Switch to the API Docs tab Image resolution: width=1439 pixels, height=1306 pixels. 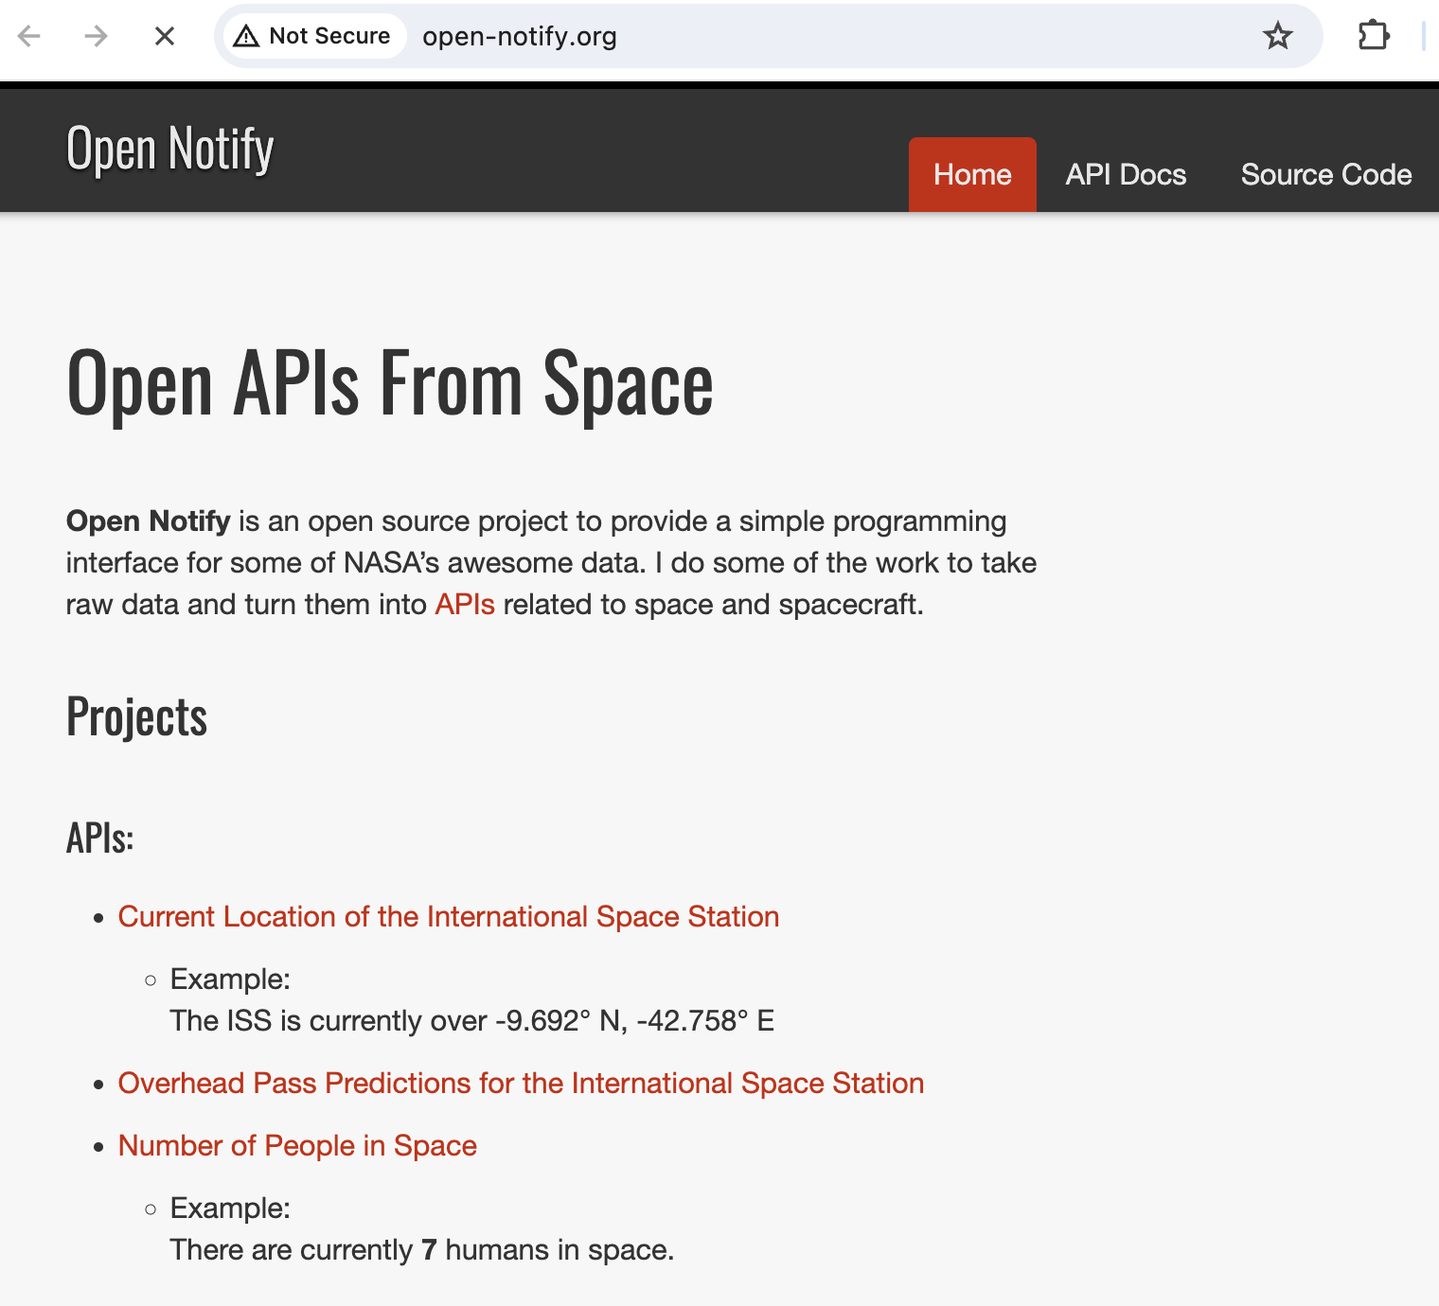tap(1126, 174)
